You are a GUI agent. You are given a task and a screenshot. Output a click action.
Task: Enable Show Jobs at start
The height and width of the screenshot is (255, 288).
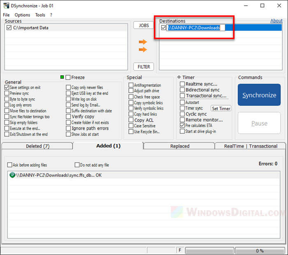[x=68, y=134]
